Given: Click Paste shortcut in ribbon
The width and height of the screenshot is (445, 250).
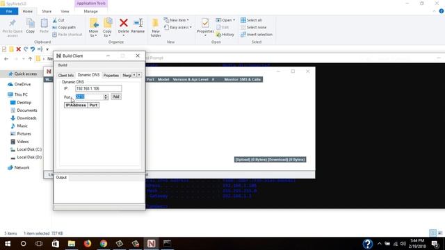Looking at the screenshot, I should pos(67,35).
